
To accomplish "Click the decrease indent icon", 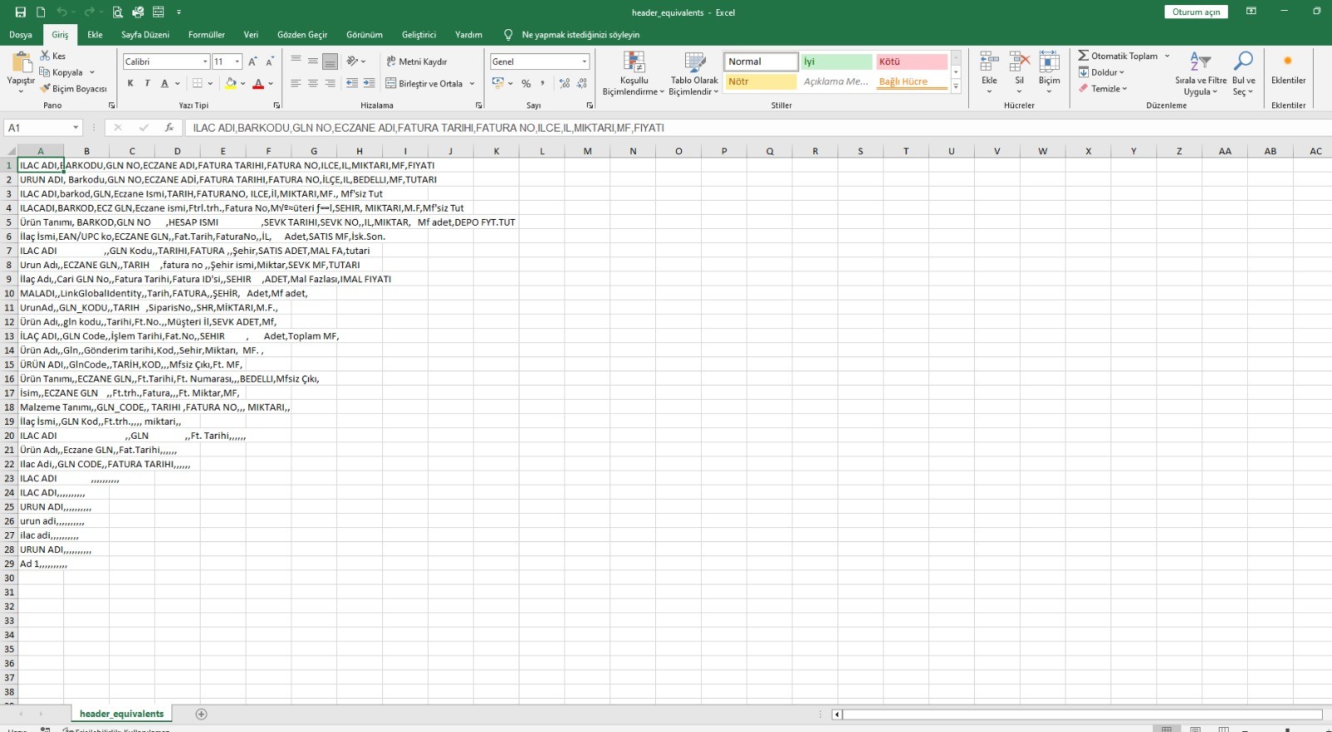I will pyautogui.click(x=352, y=83).
